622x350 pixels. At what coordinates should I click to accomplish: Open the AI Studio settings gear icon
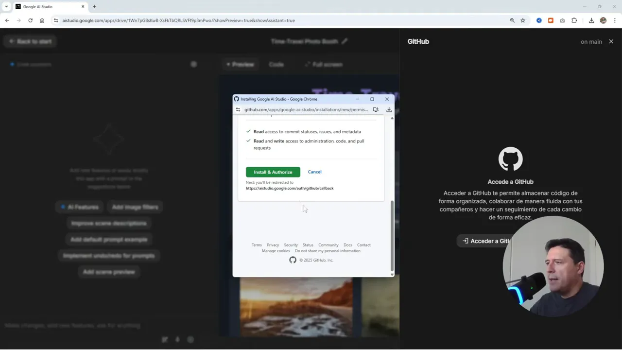point(194,64)
